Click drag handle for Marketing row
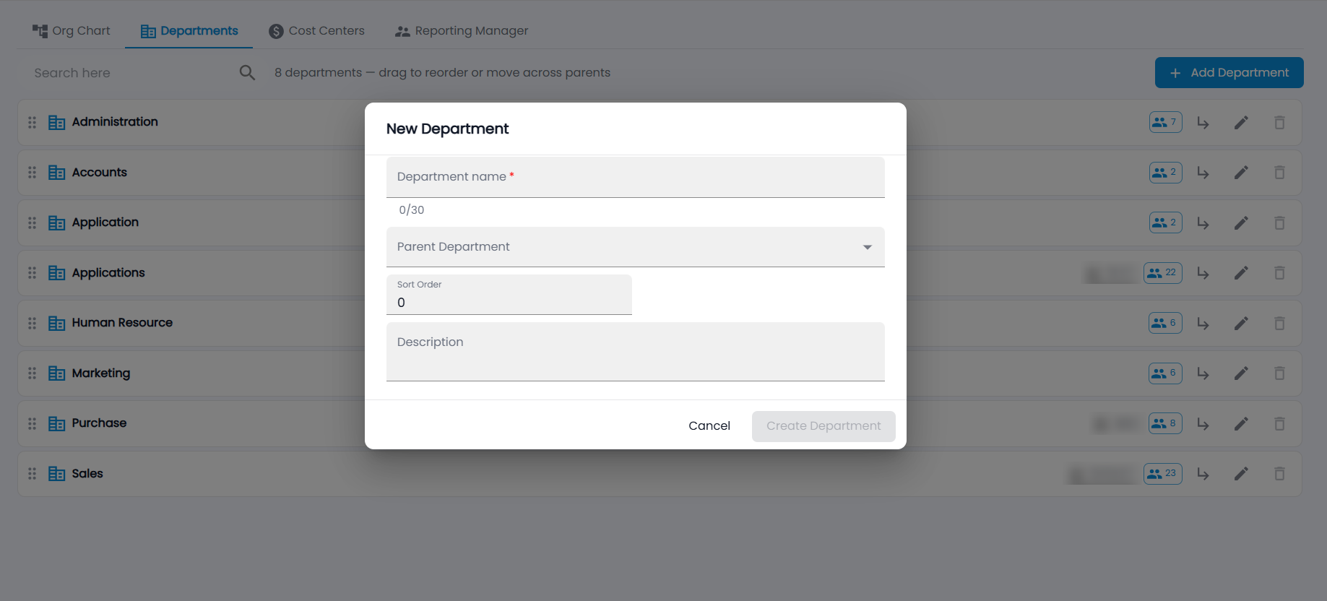Image resolution: width=1327 pixels, height=601 pixels. [32, 373]
